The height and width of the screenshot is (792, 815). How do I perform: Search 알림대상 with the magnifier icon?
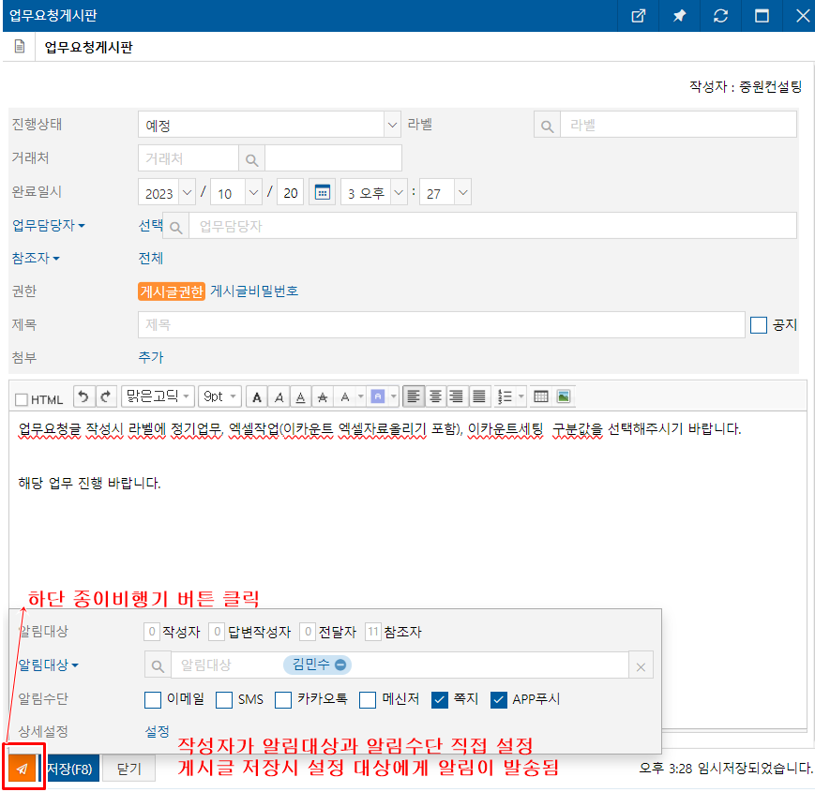158,665
